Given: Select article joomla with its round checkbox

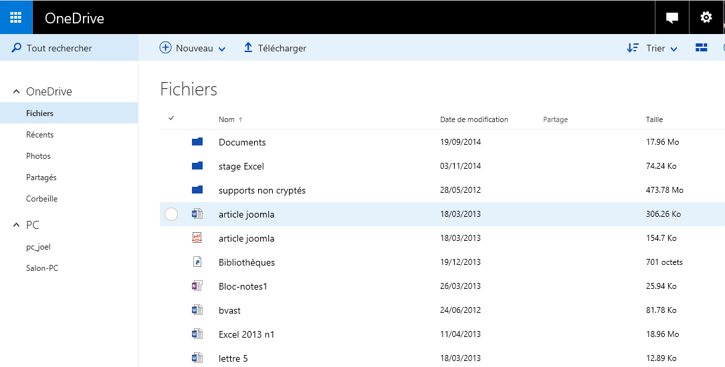Looking at the screenshot, I should 171,214.
